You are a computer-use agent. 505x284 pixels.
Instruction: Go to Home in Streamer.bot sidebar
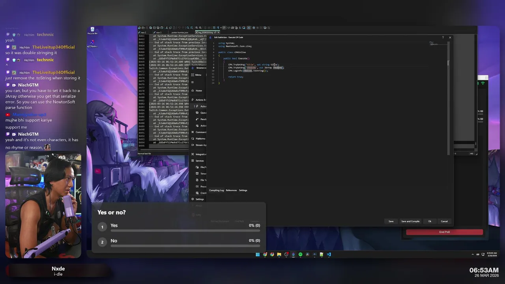pos(198,91)
